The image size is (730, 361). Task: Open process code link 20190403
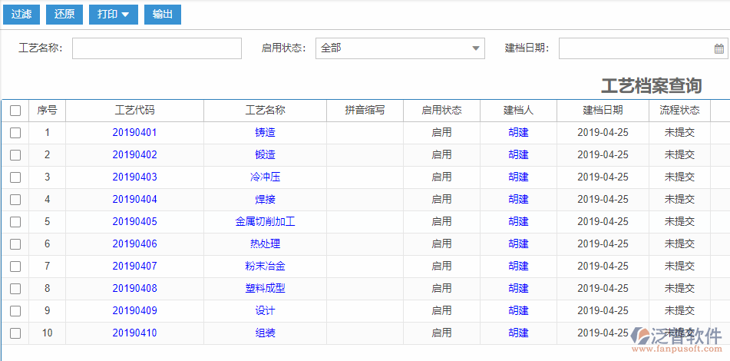click(134, 177)
